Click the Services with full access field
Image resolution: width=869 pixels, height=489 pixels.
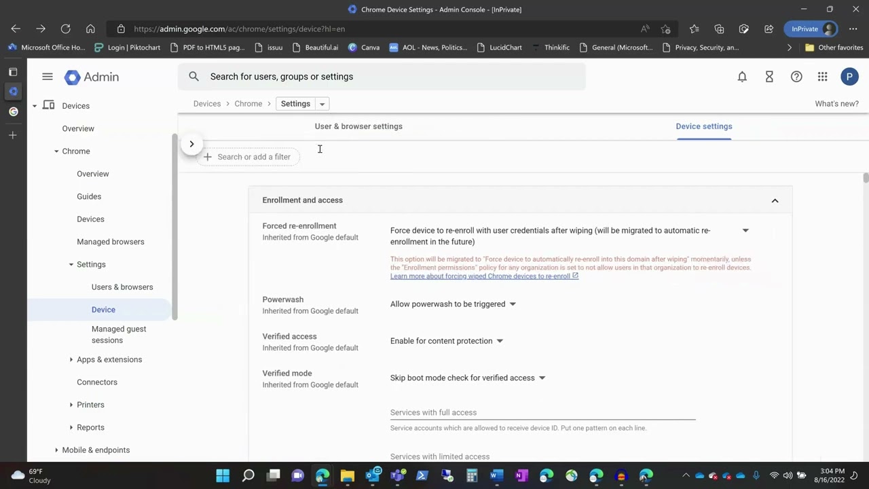543,412
